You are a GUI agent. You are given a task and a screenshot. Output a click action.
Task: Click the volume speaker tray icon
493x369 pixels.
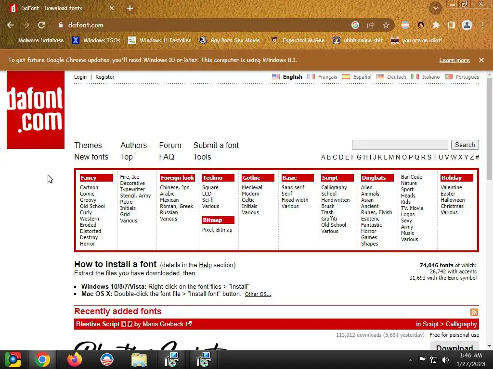pyautogui.click(x=445, y=359)
